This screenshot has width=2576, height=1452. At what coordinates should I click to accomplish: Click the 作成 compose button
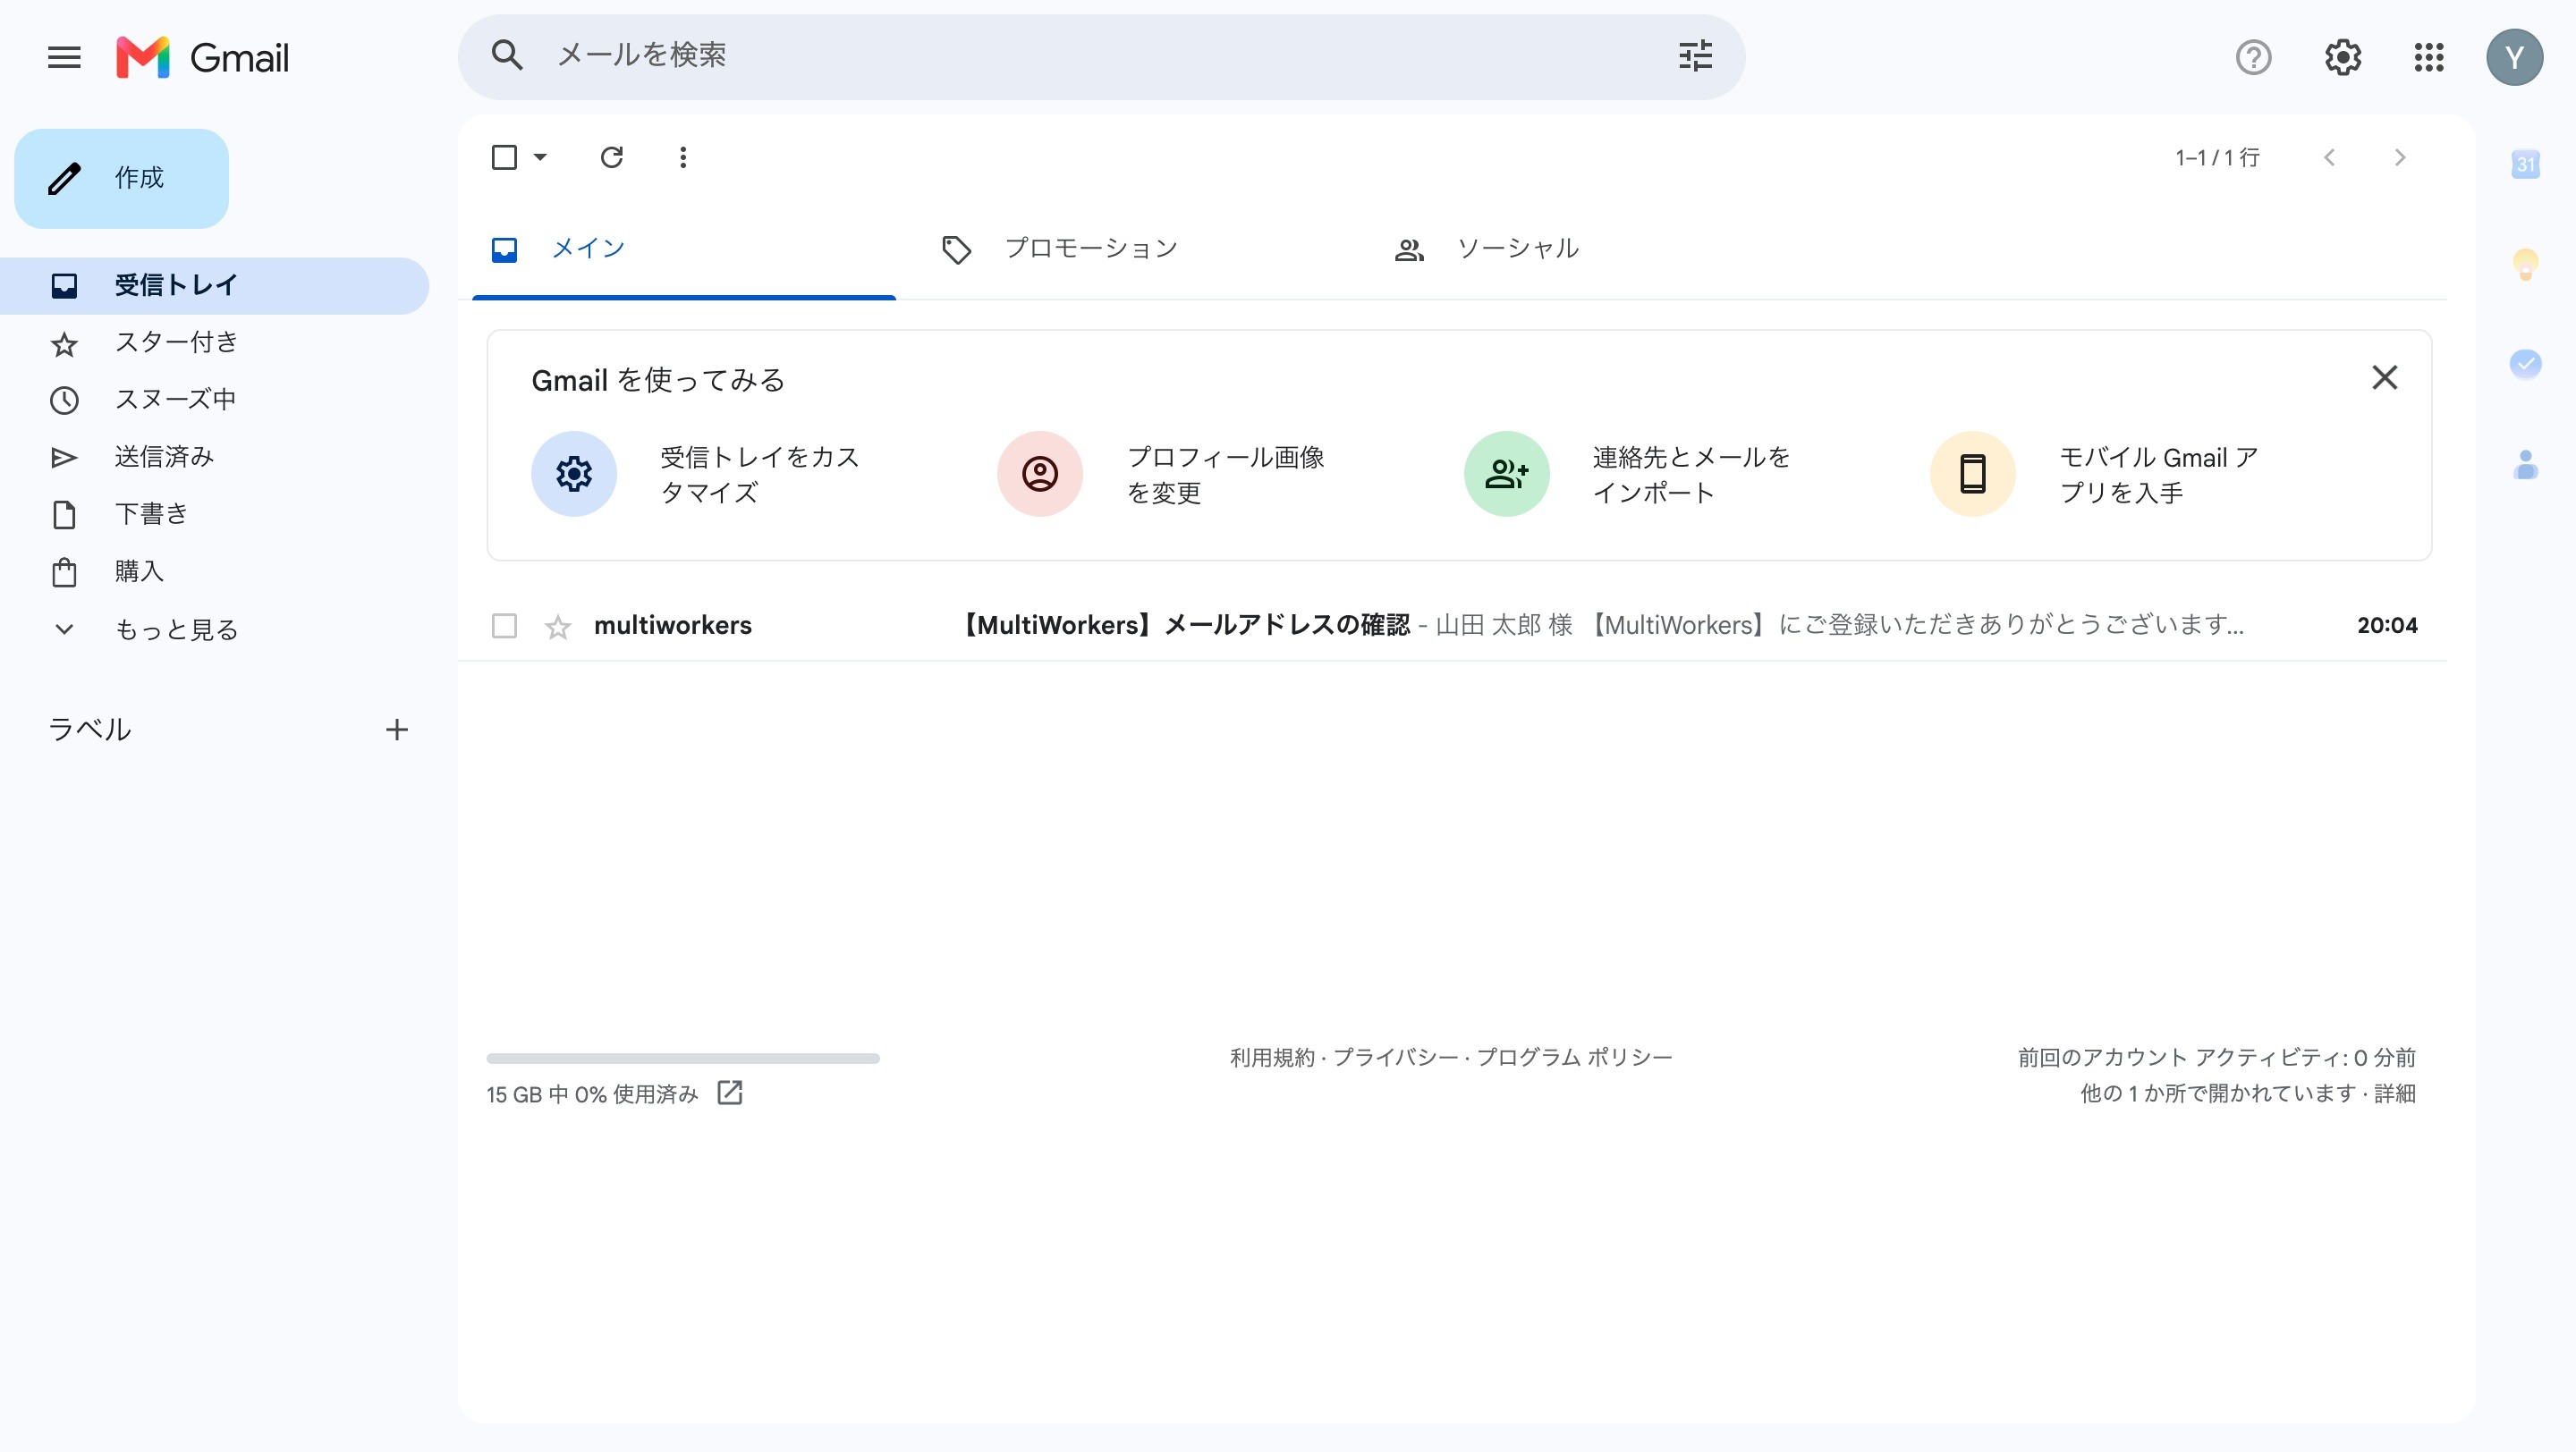coord(121,178)
